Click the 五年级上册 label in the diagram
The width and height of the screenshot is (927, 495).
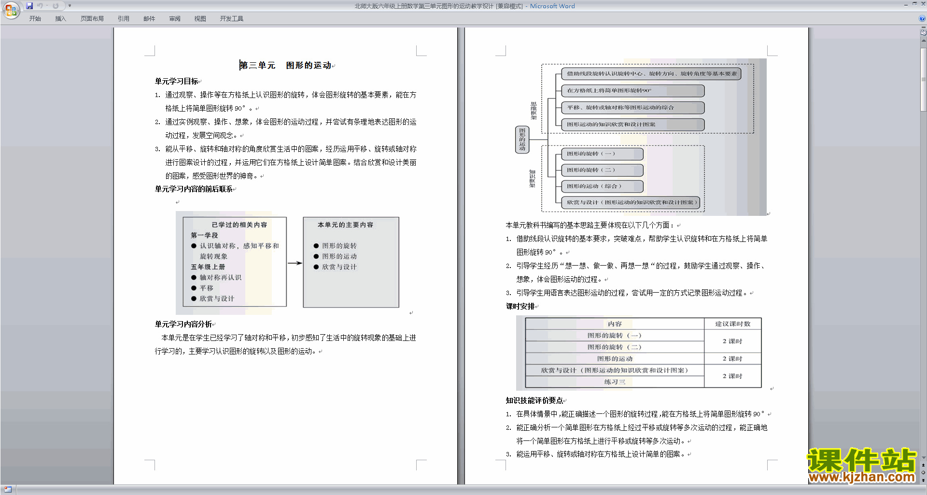click(x=208, y=267)
